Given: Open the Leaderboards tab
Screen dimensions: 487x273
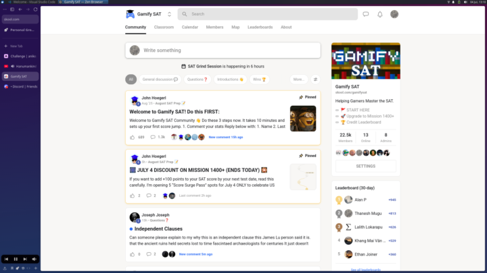Looking at the screenshot, I should pyautogui.click(x=260, y=27).
